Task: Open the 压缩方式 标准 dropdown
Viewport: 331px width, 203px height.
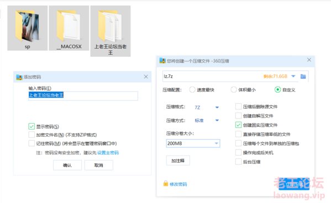Action: (207, 120)
